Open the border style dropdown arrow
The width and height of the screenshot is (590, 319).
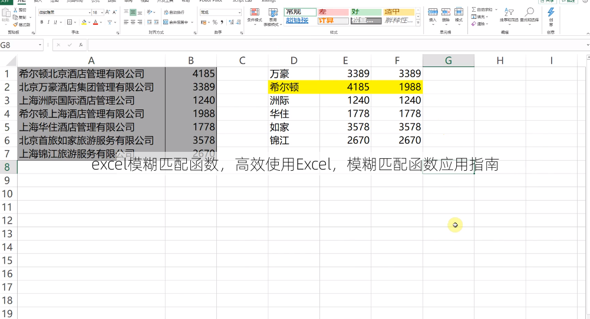click(75, 22)
